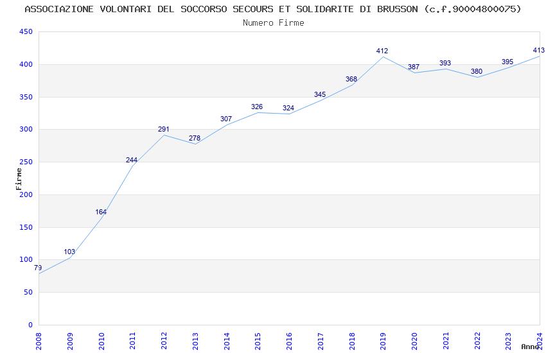Click the 2017 data value 345
Image resolution: width=546 pixels, height=353 pixels.
click(x=320, y=94)
